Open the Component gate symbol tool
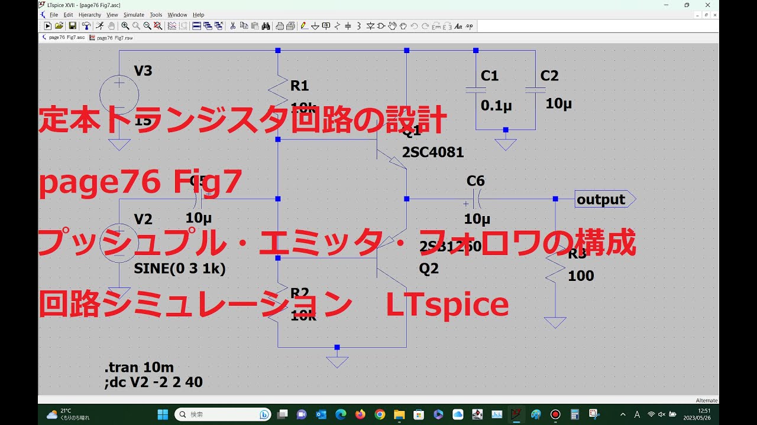This screenshot has height=425, width=757. click(381, 26)
